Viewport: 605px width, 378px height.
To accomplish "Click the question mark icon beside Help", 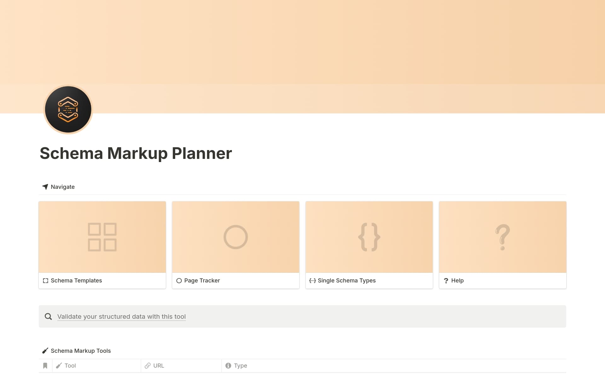I will [446, 281].
